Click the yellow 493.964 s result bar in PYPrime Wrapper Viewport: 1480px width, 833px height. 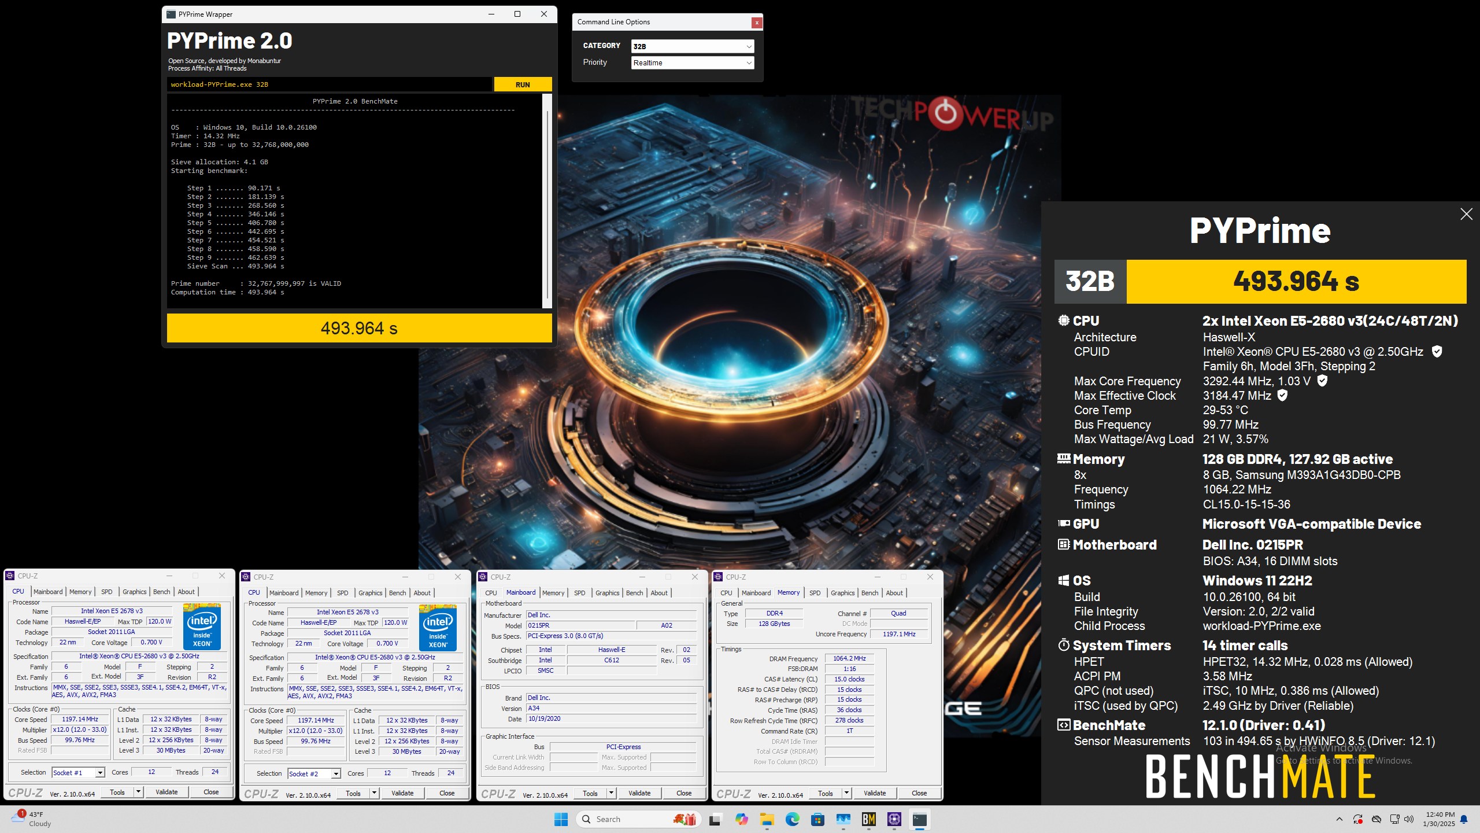point(359,328)
